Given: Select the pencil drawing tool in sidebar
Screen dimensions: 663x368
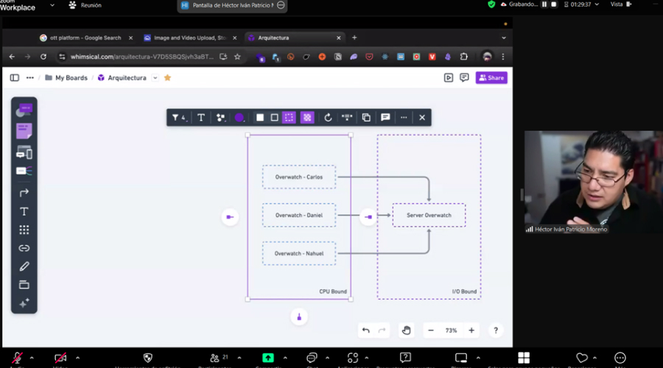Looking at the screenshot, I should (x=24, y=266).
